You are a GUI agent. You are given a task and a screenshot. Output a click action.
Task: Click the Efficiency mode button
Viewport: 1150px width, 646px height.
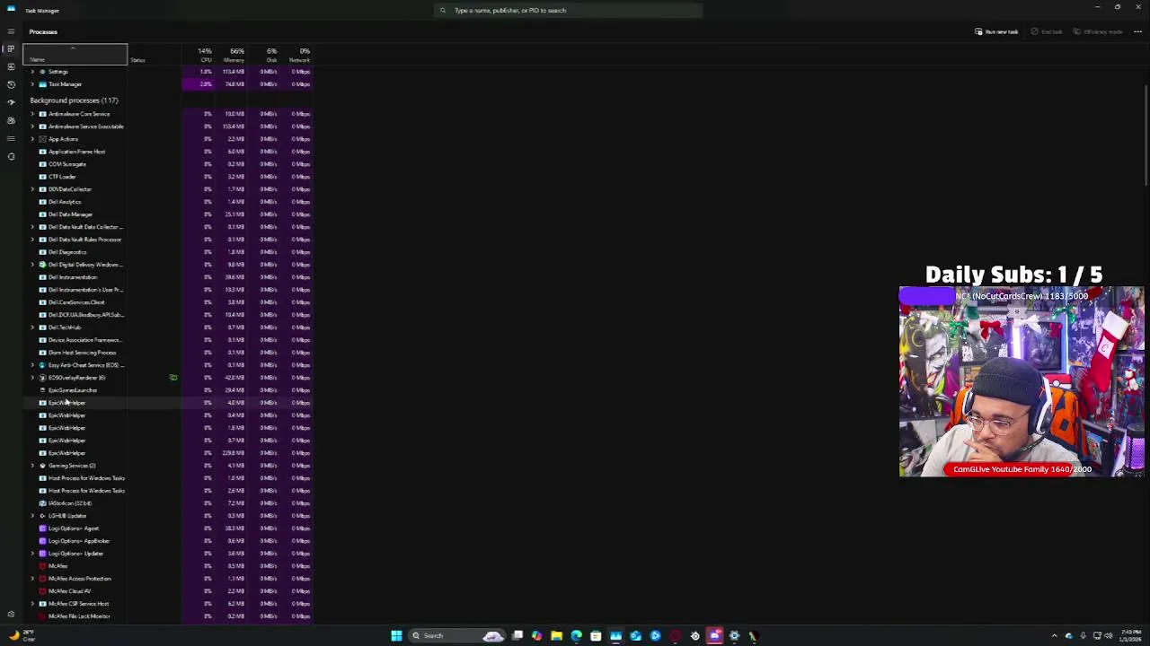(x=1098, y=31)
